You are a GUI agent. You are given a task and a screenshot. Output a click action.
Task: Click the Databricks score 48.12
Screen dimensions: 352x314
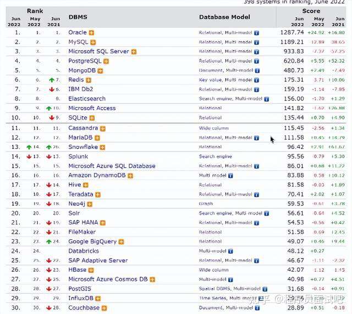point(295,251)
